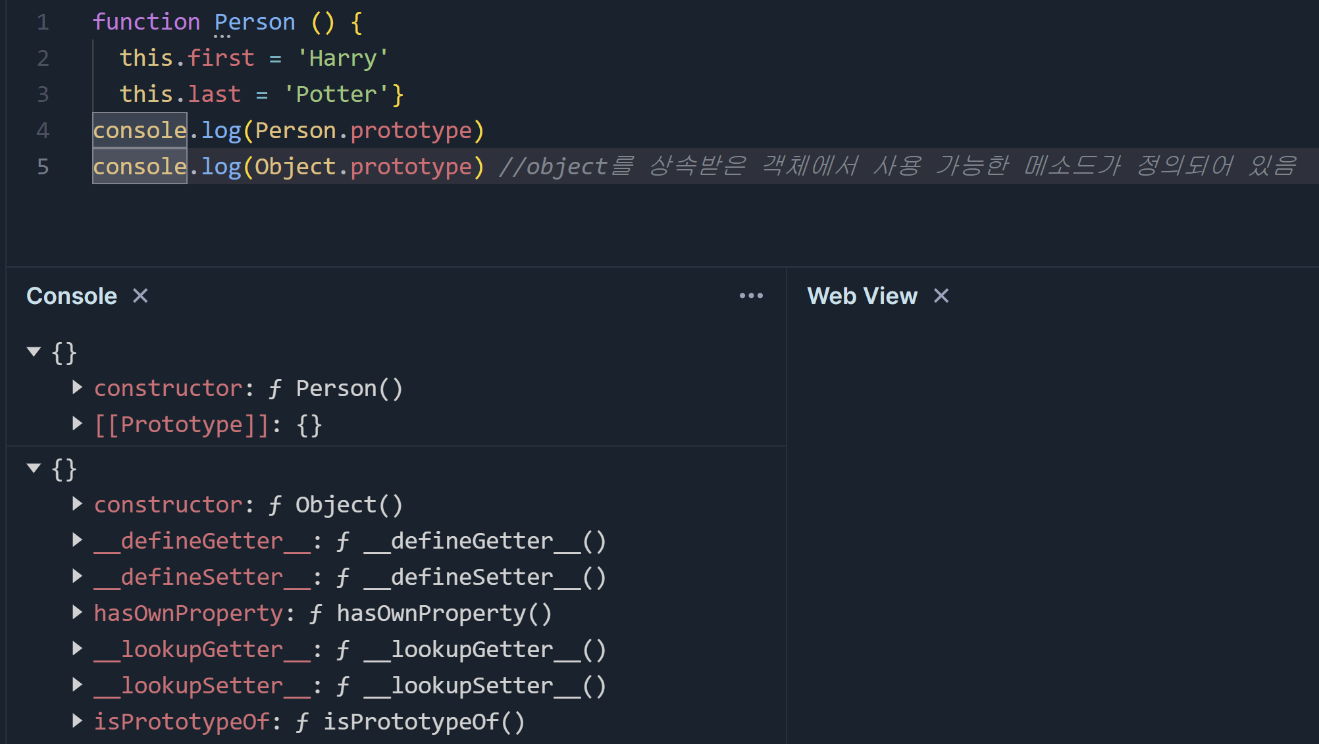The image size is (1319, 744).
Task: Expand the __defineGetter__ property arrow
Action: (x=77, y=540)
